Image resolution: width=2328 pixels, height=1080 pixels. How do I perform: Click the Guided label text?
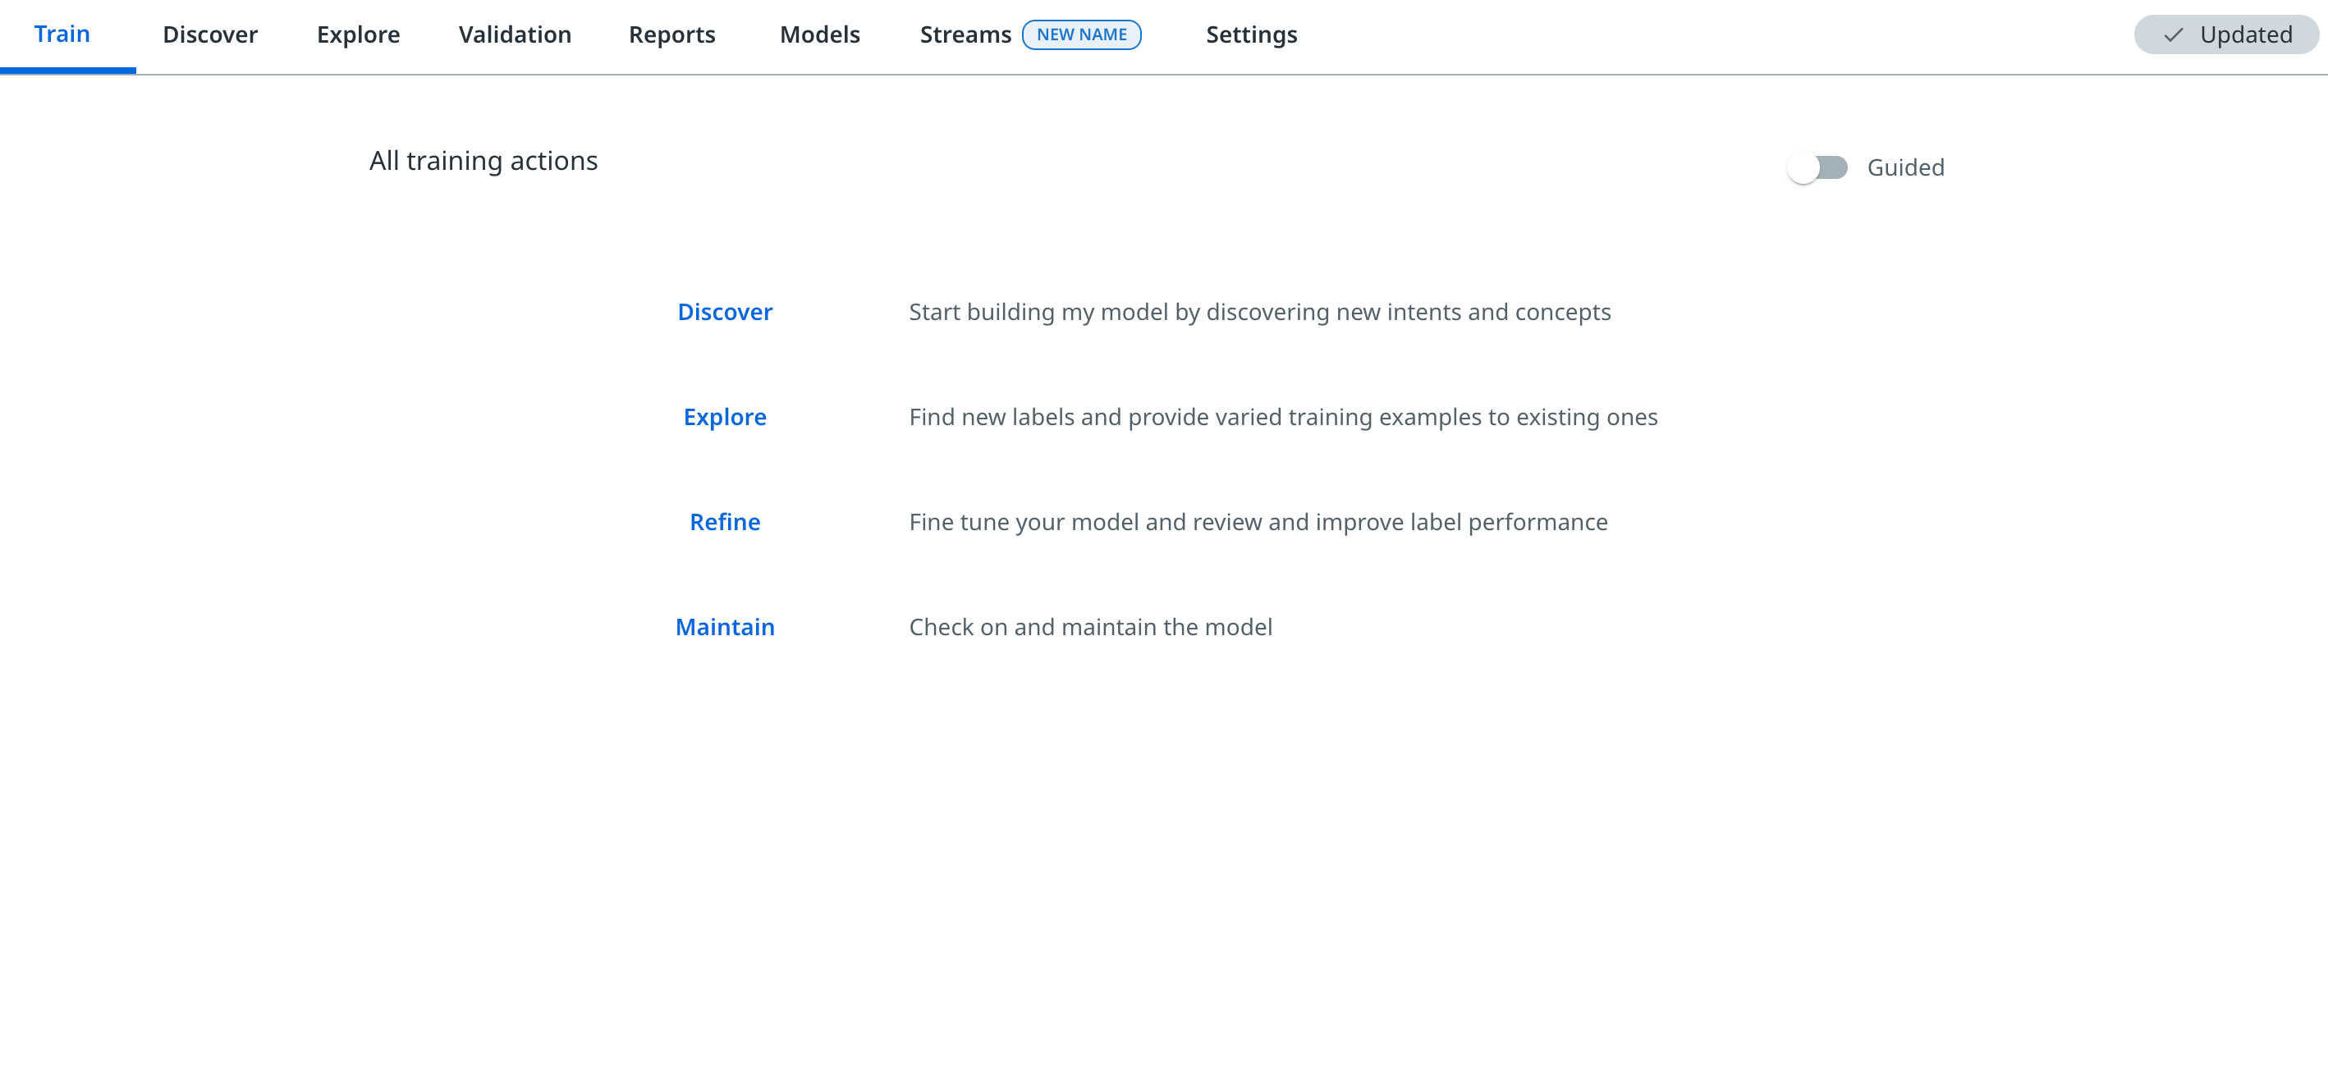click(x=1905, y=168)
